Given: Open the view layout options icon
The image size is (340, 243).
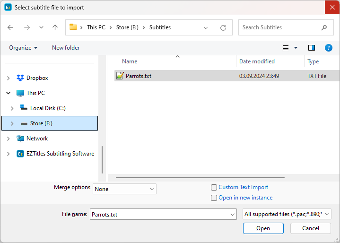Looking at the screenshot, I should coord(286,48).
